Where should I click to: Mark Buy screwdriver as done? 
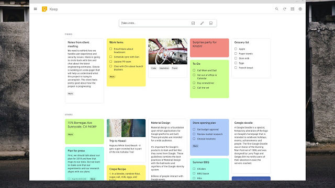click(194, 83)
